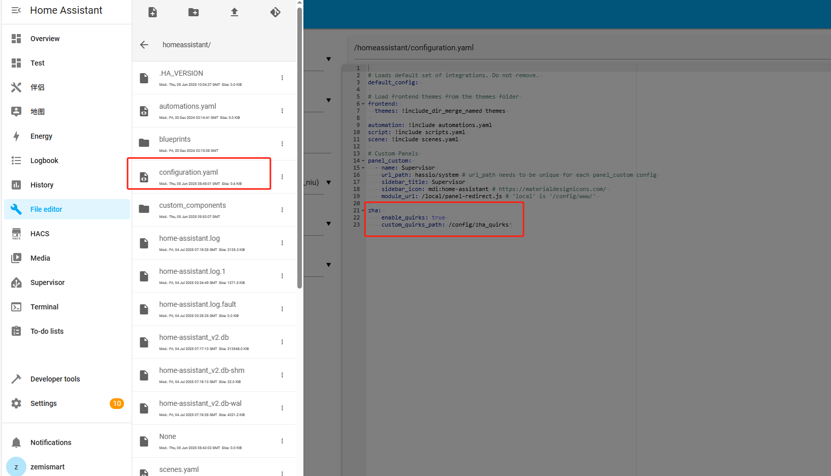Open Developer tools from the sidebar
Viewport: 831px width, 476px height.
pos(55,379)
